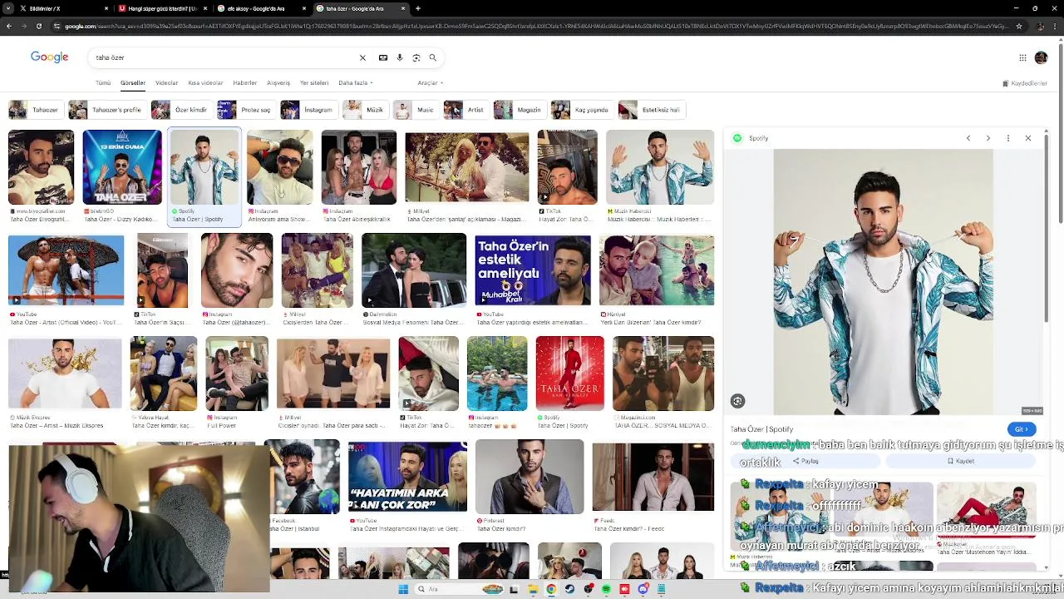This screenshot has width=1064, height=599.
Task: Reload the page in the browser toolbar
Action: (x=38, y=26)
